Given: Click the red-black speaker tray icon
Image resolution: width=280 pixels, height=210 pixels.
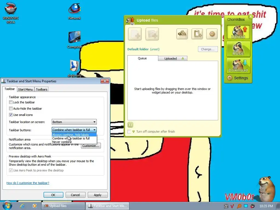Looking at the screenshot, I should tap(253, 206).
